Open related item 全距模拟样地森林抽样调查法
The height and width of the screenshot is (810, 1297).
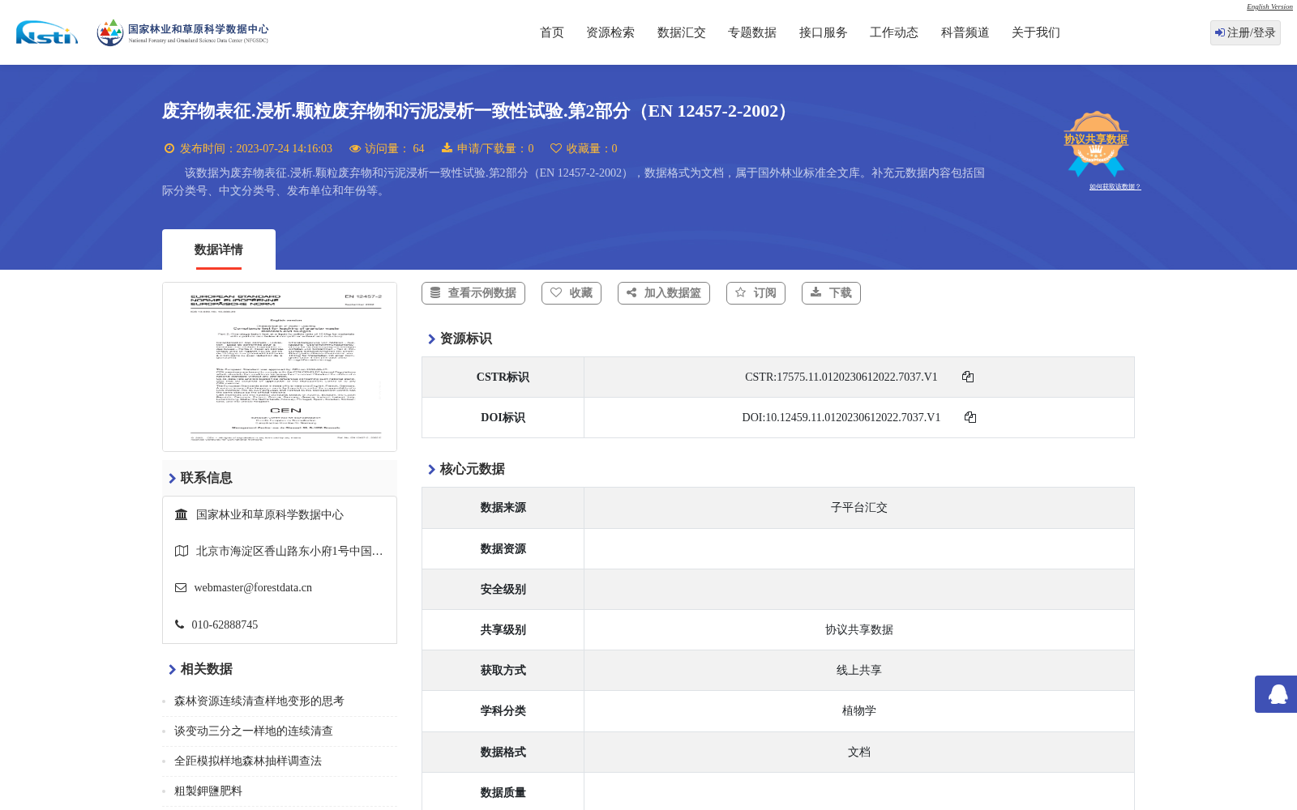point(248,761)
